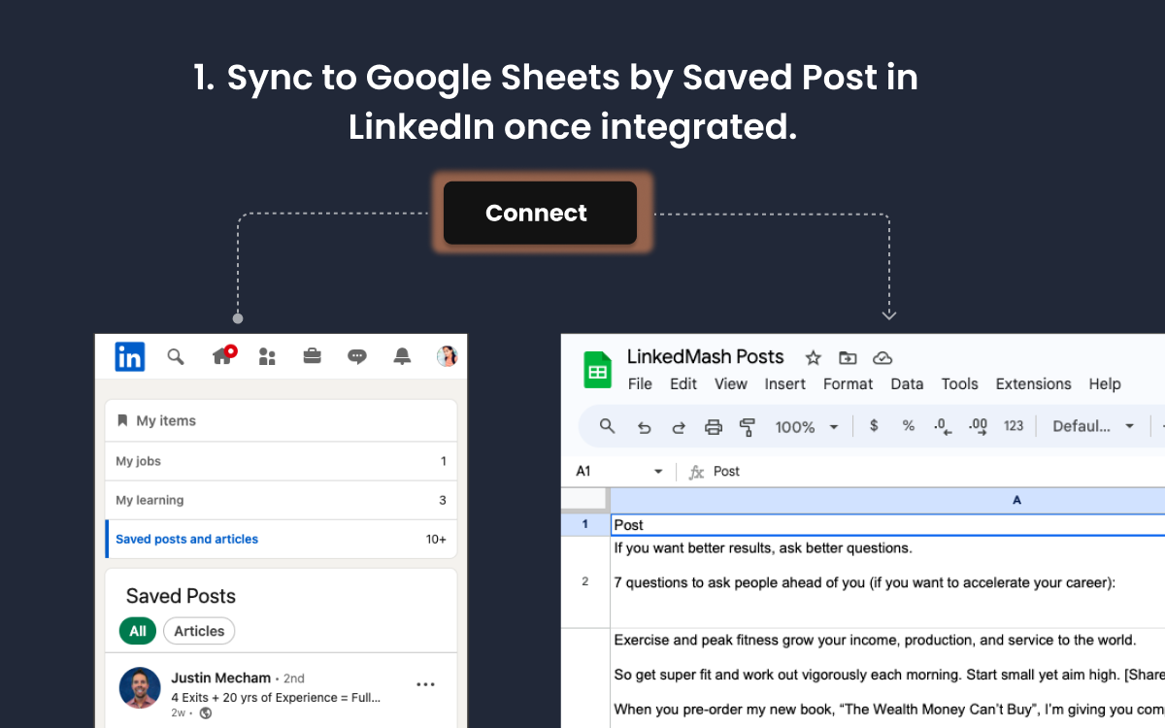Click cell with better questions text

[x=887, y=581]
